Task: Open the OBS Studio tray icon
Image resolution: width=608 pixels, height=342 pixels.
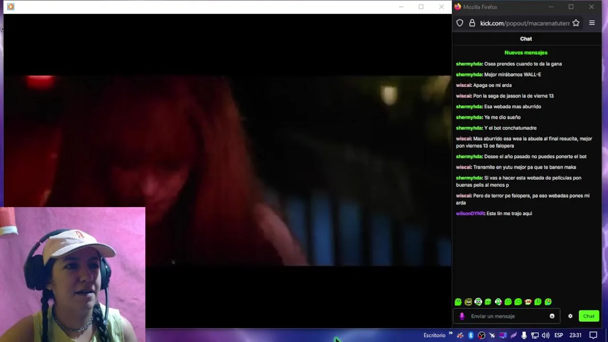Action: [x=481, y=335]
